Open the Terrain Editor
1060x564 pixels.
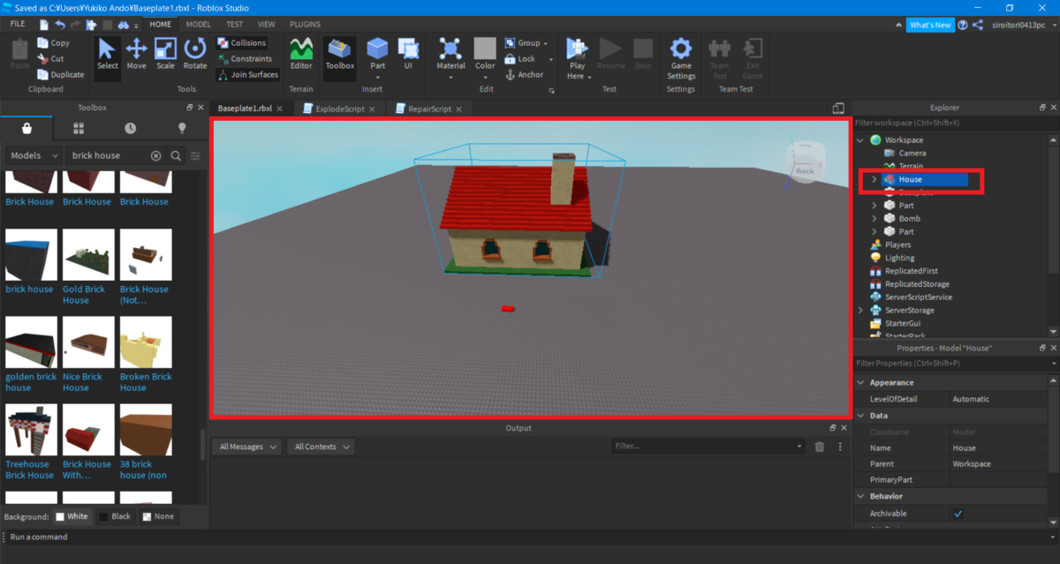(301, 55)
